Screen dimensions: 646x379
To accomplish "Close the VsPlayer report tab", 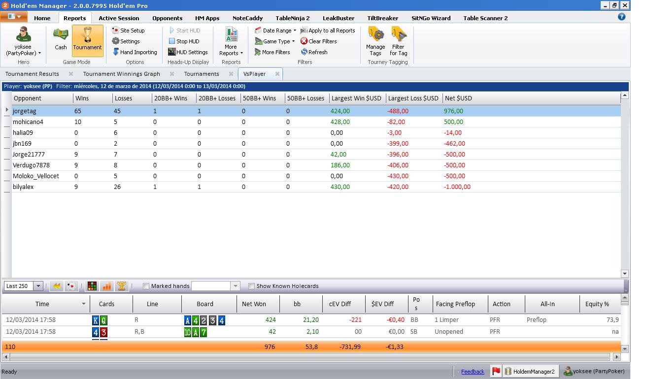I will coord(277,74).
